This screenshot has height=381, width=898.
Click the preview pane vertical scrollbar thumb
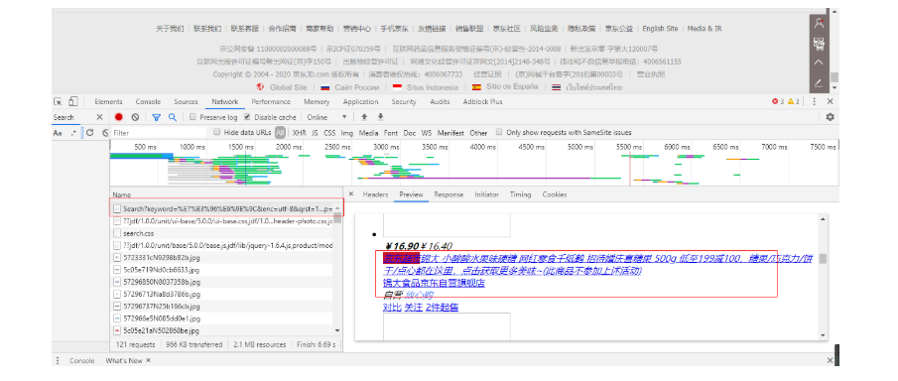pos(823,258)
